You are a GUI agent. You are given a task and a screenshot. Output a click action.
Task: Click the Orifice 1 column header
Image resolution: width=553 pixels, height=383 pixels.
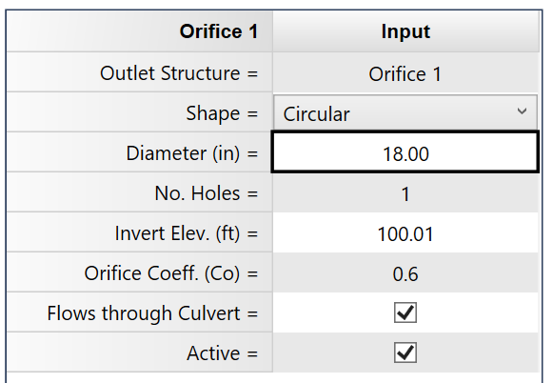coord(140,31)
